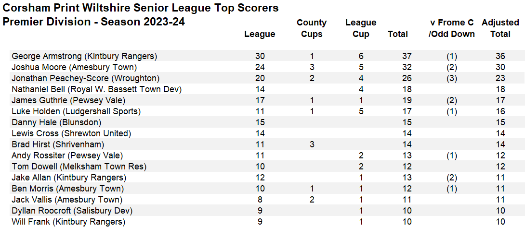This screenshot has height=227, width=525.
Task: Select Dyllan Roocroft (Salisbury Dev) entry
Action: (72, 211)
